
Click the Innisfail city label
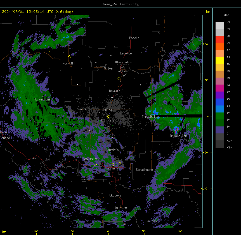[116, 91]
